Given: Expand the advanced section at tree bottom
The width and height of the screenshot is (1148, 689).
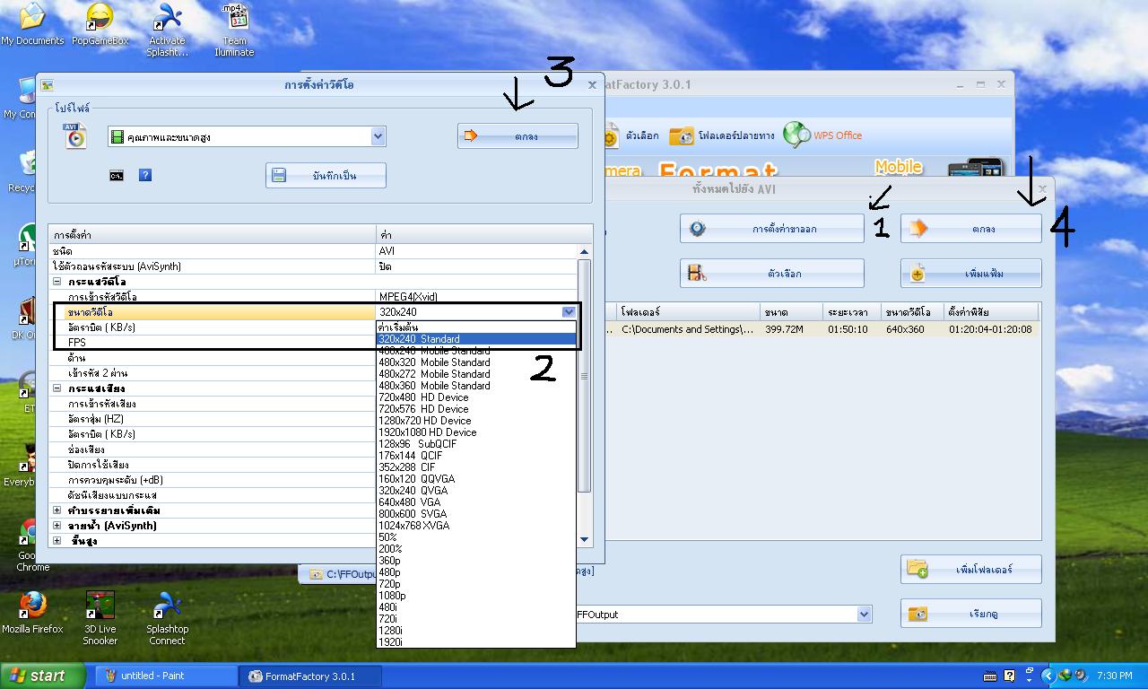Looking at the screenshot, I should click(57, 541).
